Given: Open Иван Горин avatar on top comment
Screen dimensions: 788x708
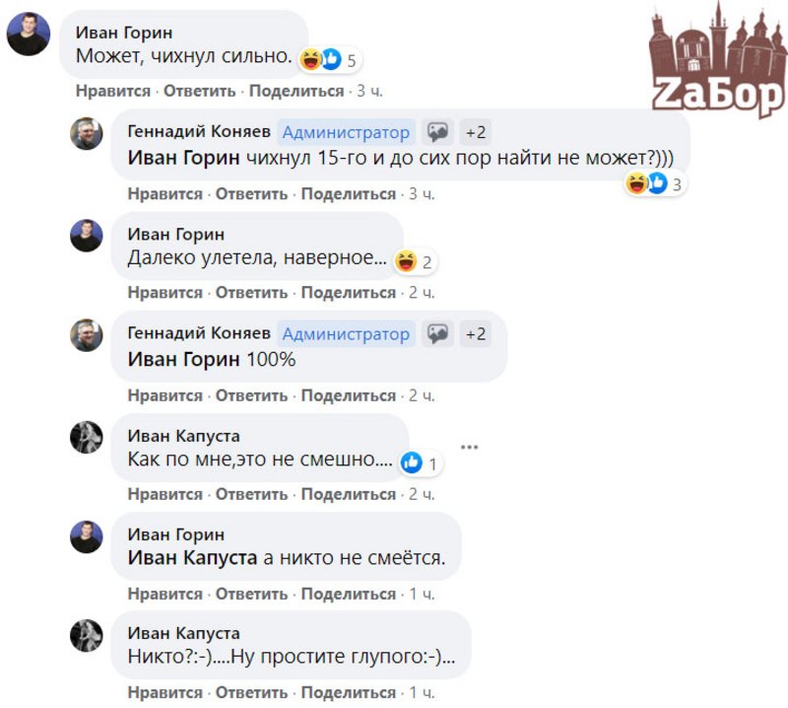Looking at the screenshot, I should pos(29,35).
